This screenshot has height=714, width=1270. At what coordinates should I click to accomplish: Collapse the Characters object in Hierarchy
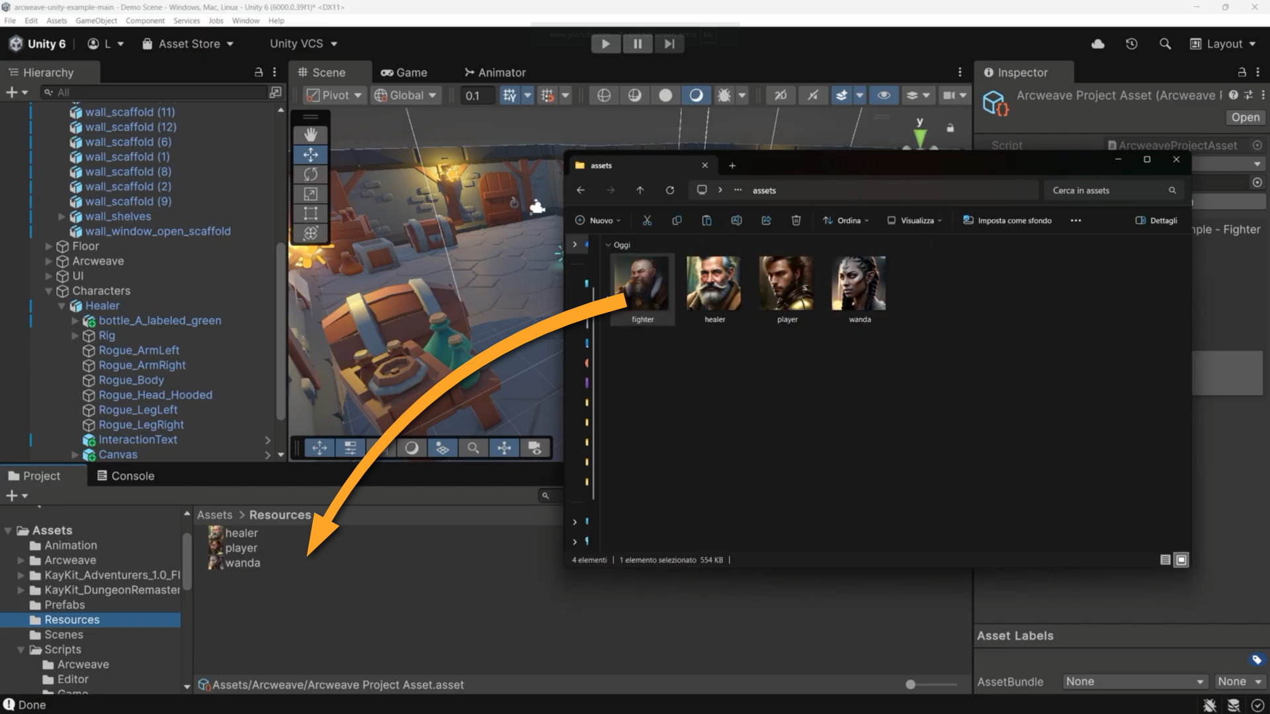coord(48,291)
